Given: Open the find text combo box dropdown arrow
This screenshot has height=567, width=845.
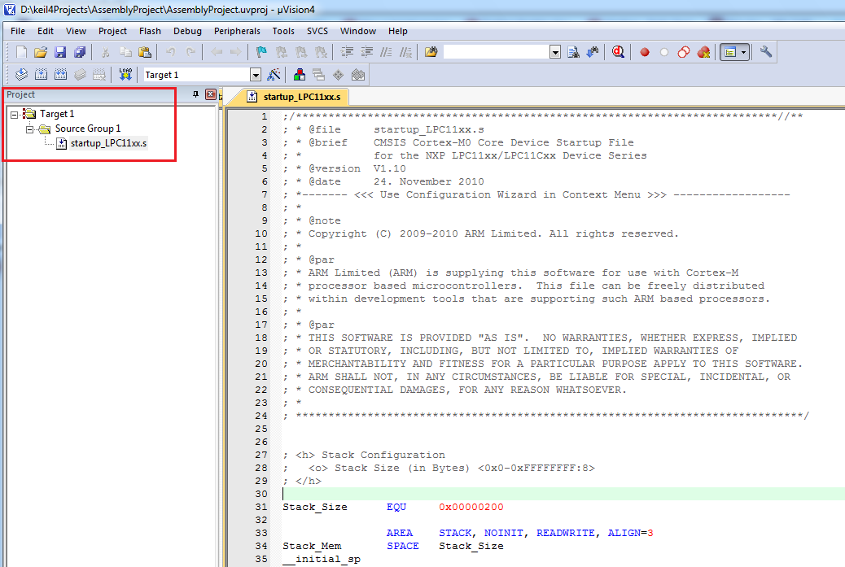Looking at the screenshot, I should click(x=555, y=52).
